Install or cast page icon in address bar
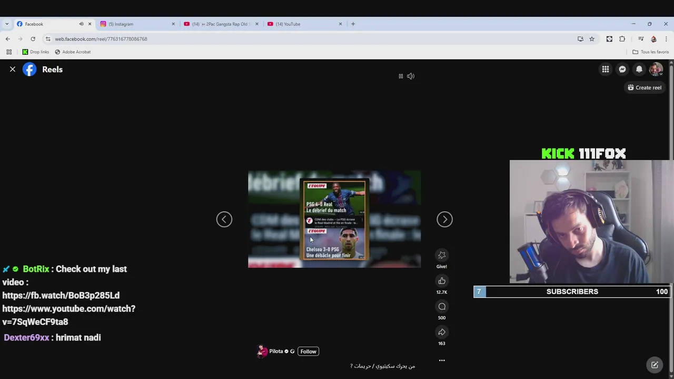The image size is (674, 379). point(580,39)
